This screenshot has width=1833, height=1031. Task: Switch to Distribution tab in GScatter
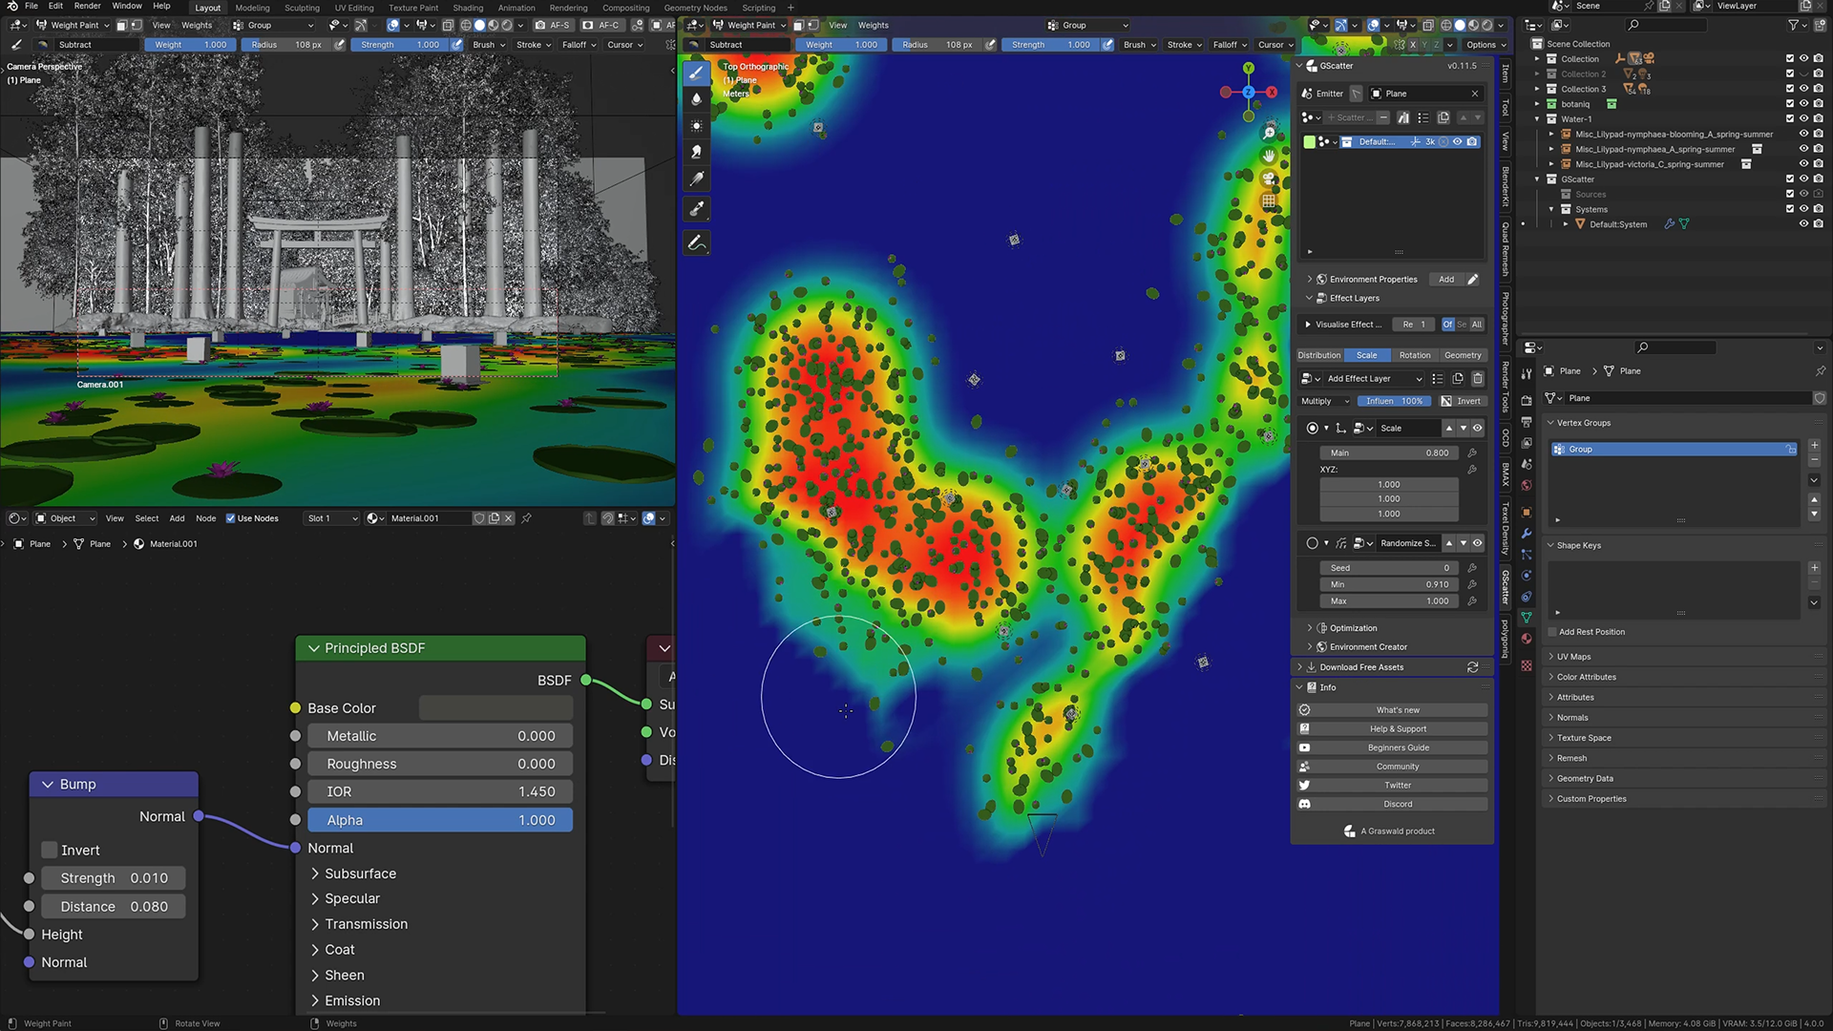(1319, 355)
